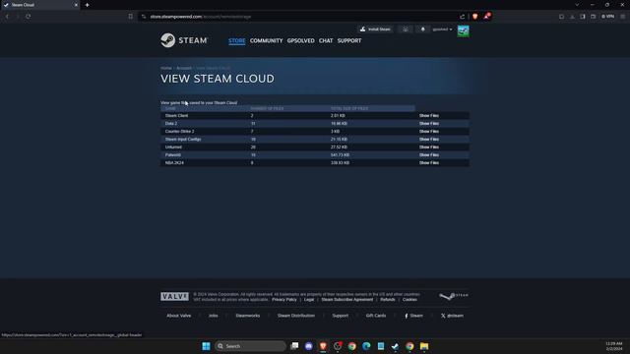This screenshot has width=630, height=354.
Task: Select the Steam Cloud browser tab
Action: coord(39,5)
